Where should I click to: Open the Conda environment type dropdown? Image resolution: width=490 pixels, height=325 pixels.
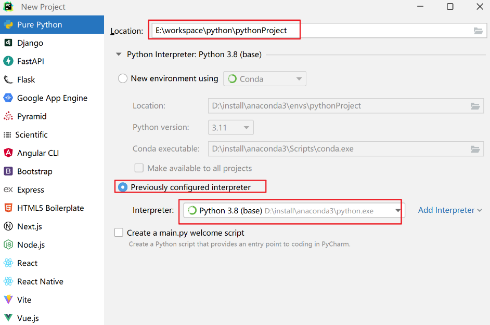tap(265, 79)
